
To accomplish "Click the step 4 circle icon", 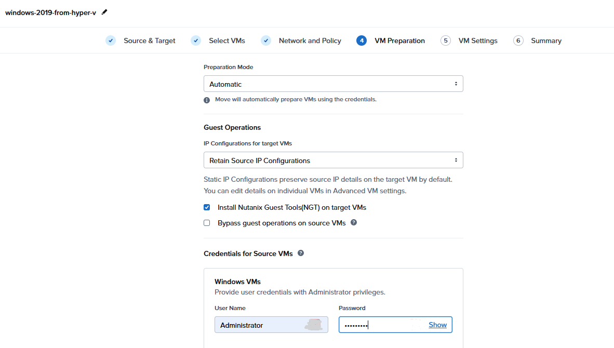I will [362, 41].
